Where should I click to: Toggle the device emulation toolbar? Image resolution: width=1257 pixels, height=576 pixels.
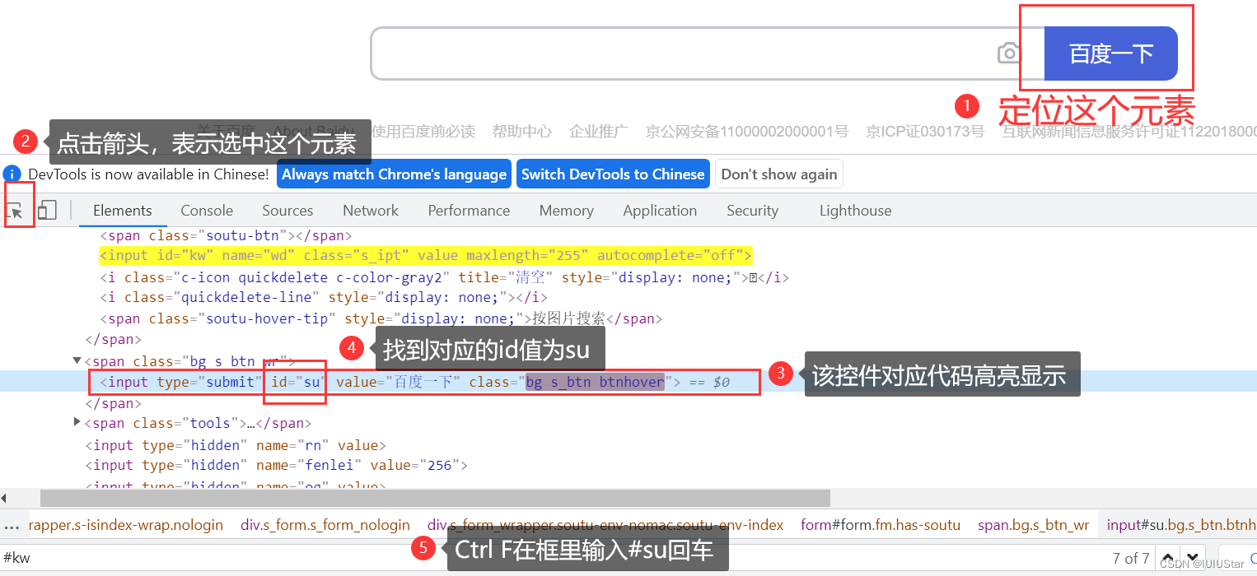(47, 211)
